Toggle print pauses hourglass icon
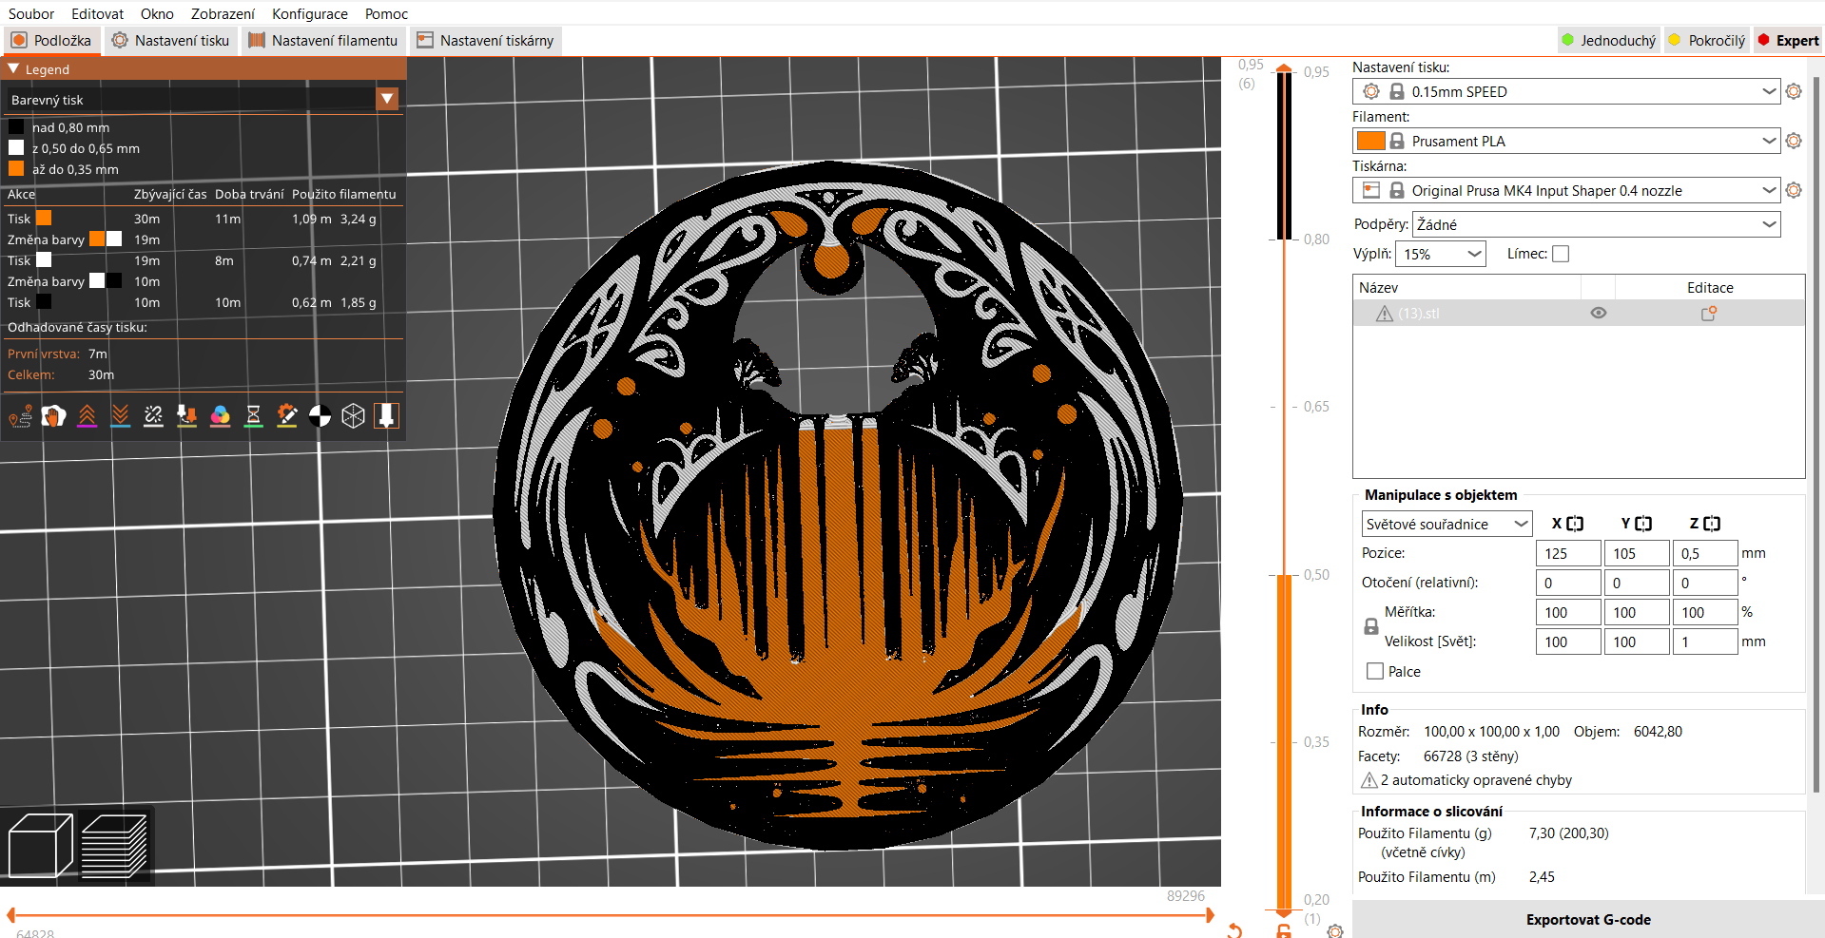1825x938 pixels. click(x=253, y=416)
